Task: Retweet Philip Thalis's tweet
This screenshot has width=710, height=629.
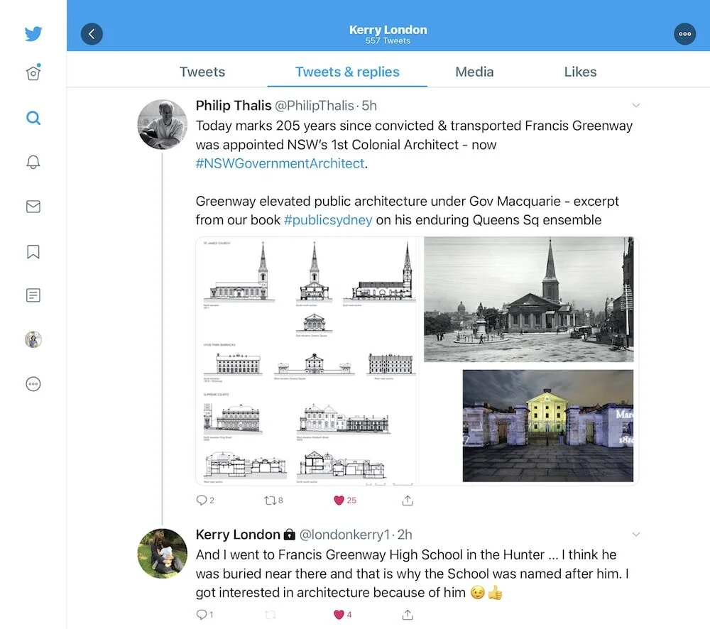Action: 272,501
